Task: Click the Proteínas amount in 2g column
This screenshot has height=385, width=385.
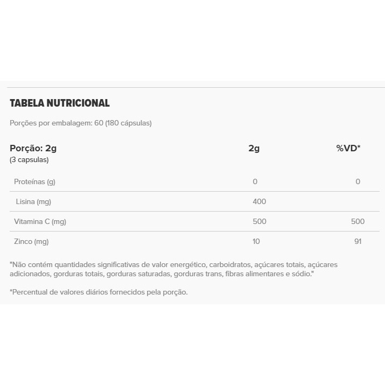Action: (x=255, y=181)
